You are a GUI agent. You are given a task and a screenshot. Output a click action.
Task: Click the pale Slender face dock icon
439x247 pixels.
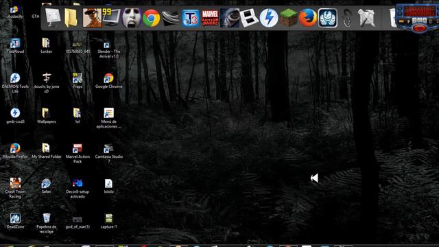[x=131, y=18]
